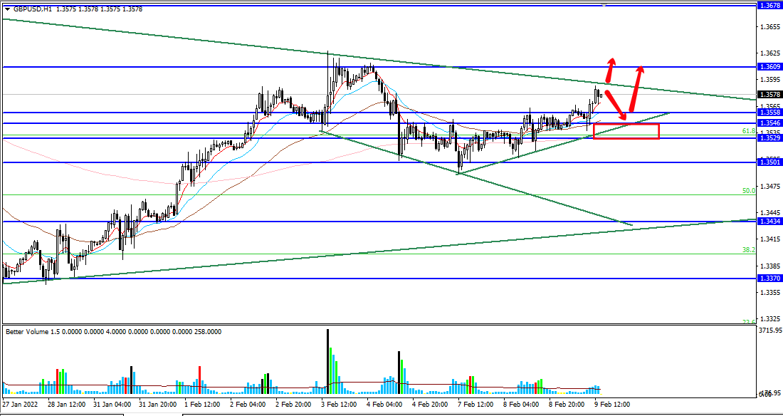Click the 1.3609 resistance price label
The image size is (783, 416).
[x=769, y=67]
